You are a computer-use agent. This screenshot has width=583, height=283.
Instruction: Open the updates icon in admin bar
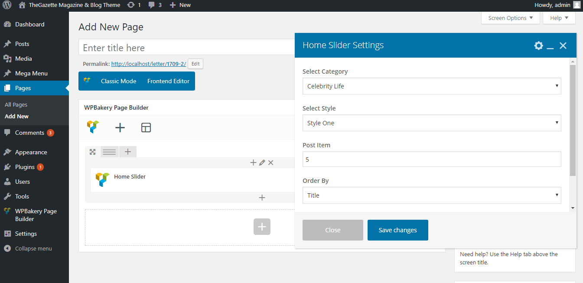(x=134, y=5)
